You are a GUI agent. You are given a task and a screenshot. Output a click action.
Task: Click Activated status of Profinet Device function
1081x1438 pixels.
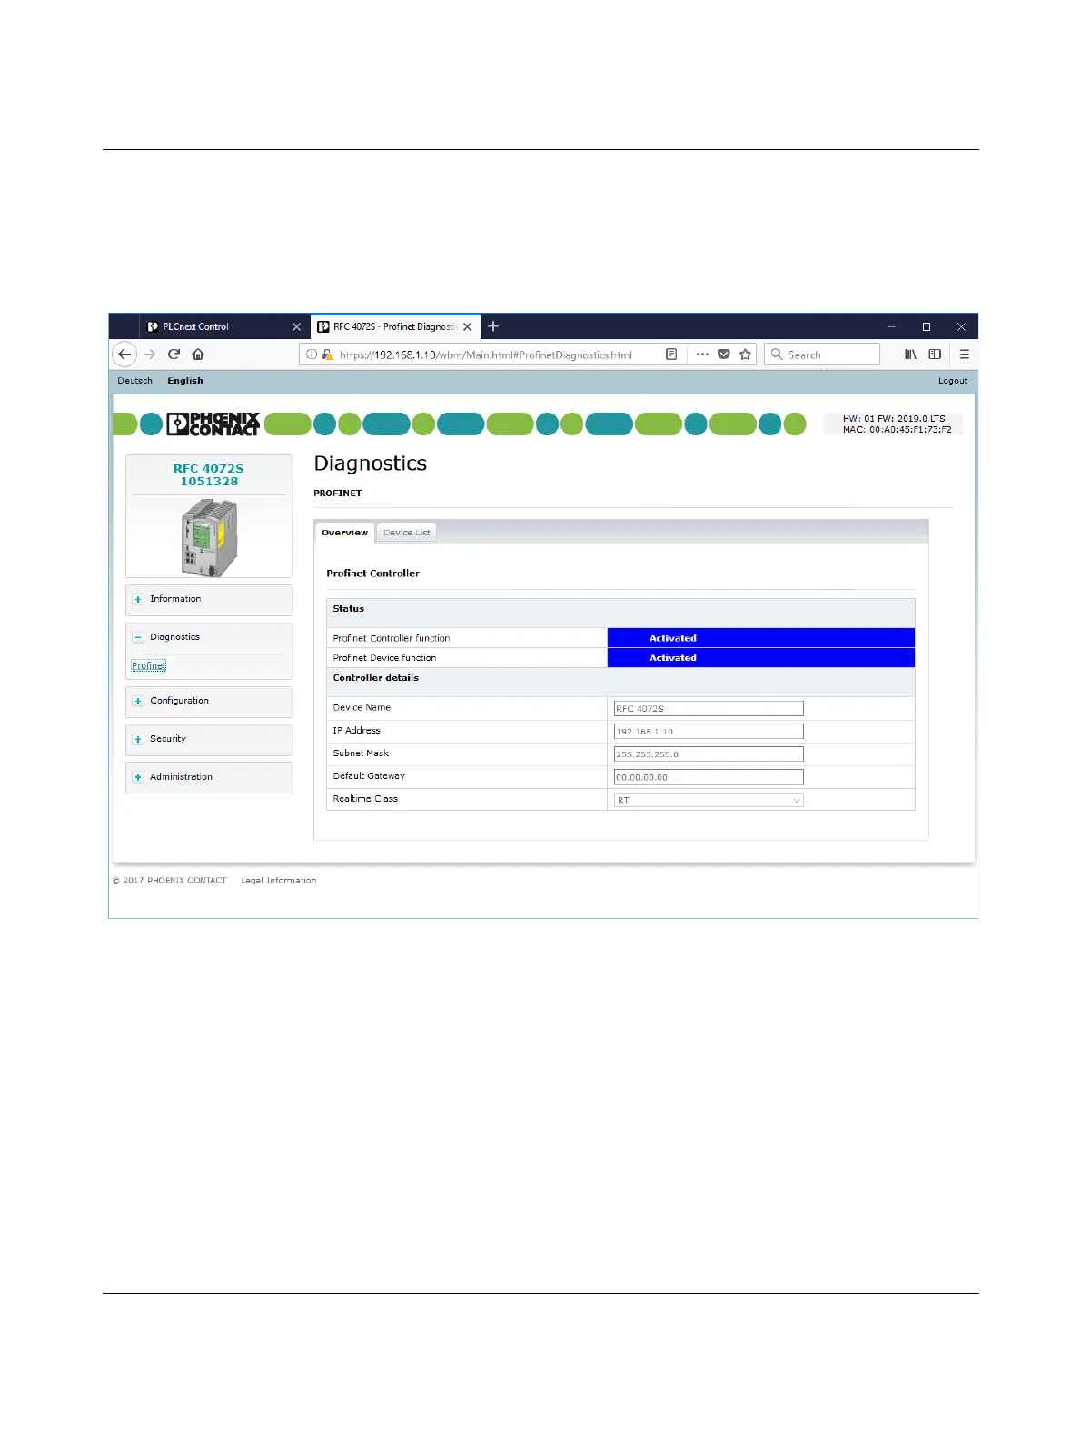pyautogui.click(x=761, y=658)
